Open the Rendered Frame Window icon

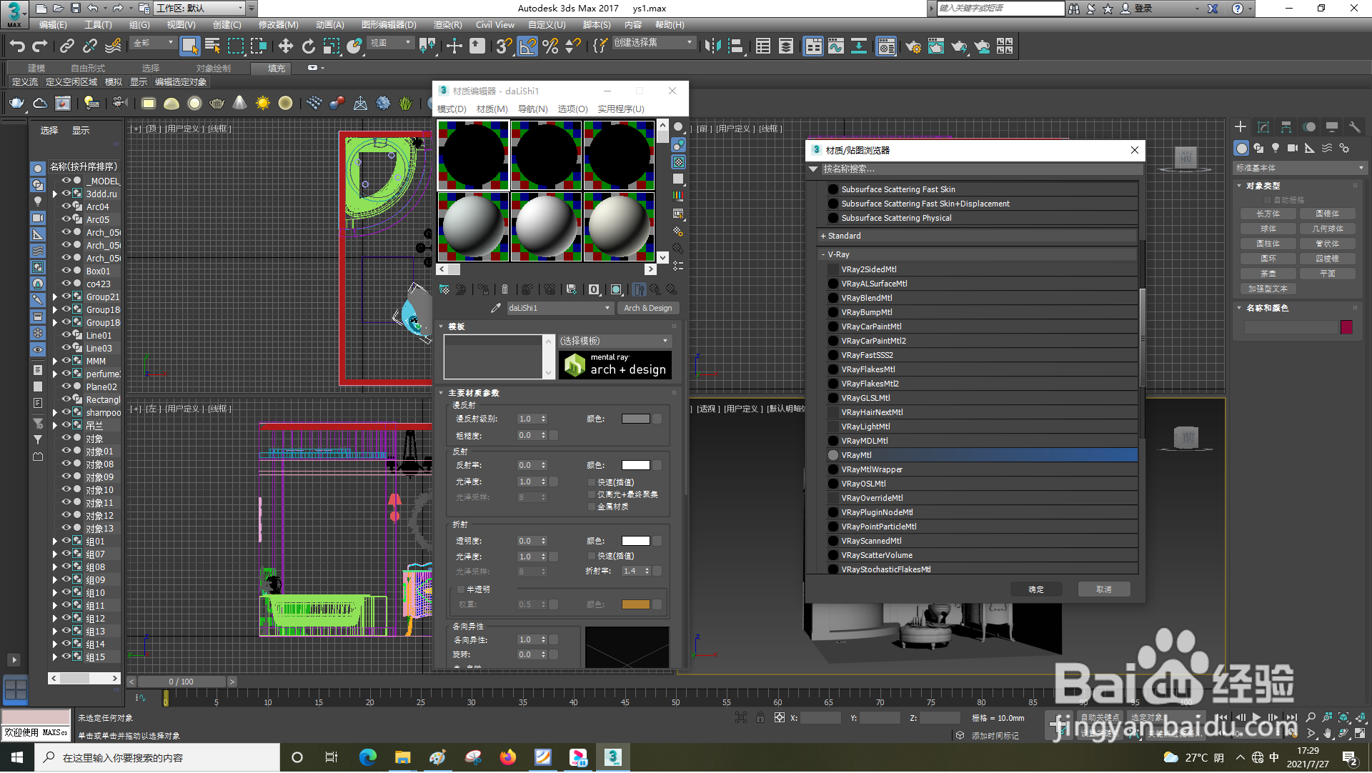[x=935, y=46]
